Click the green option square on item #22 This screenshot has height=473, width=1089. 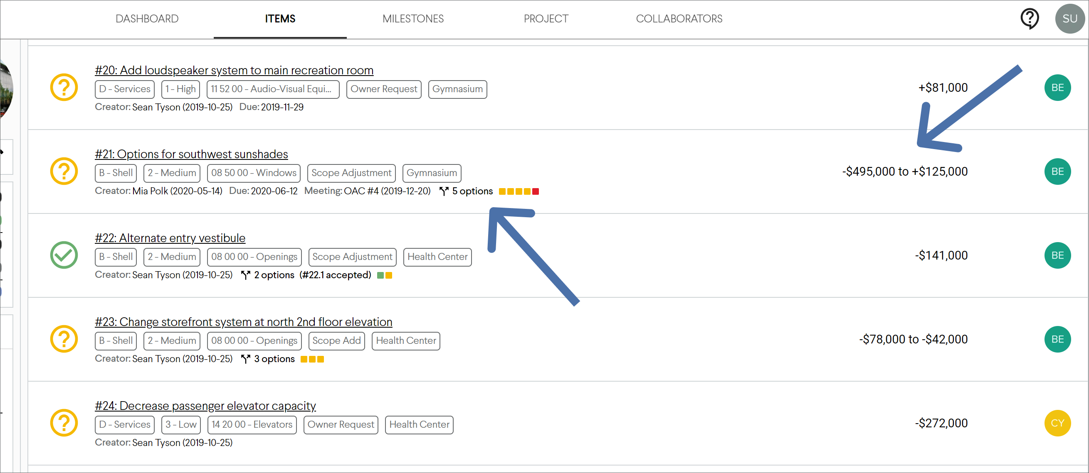[x=380, y=275]
